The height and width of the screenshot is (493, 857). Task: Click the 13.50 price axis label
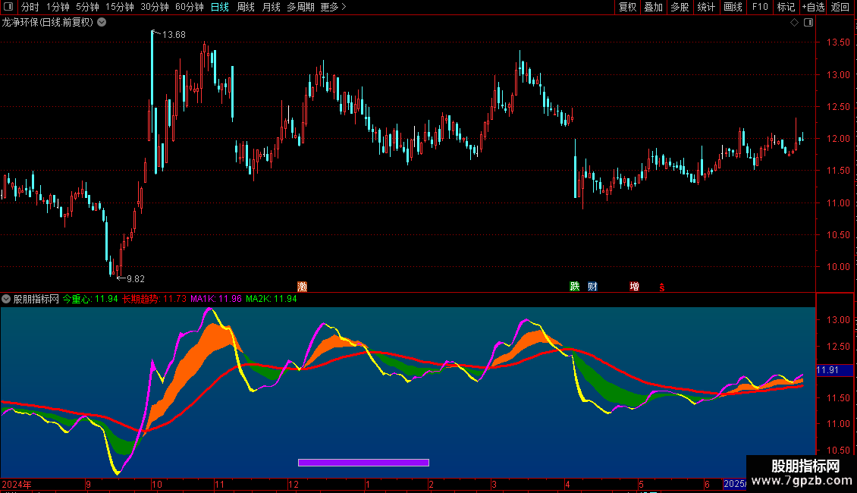click(x=838, y=42)
